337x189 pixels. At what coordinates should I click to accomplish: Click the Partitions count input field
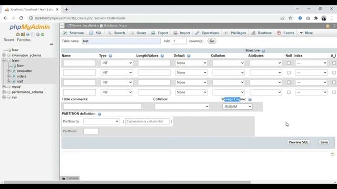click(x=91, y=131)
